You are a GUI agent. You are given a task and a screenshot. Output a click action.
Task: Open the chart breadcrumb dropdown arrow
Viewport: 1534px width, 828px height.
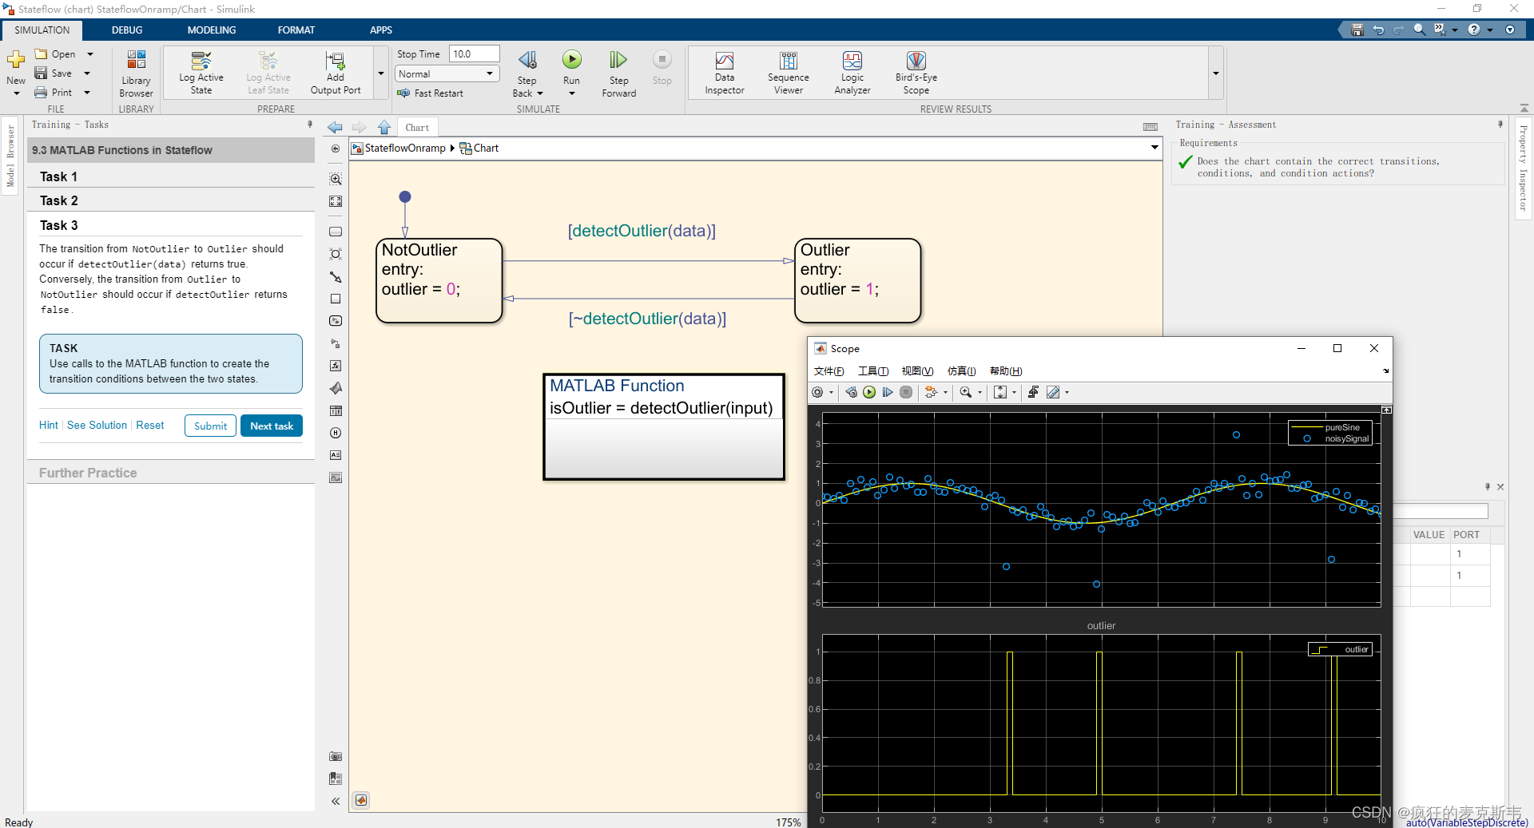1154,148
